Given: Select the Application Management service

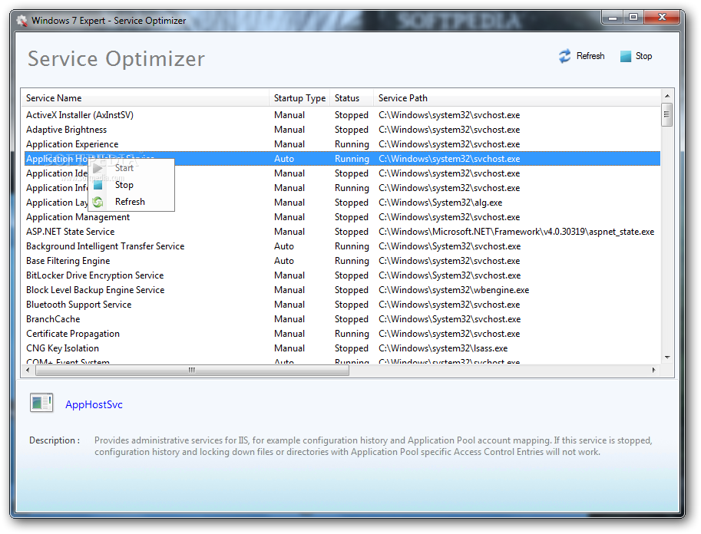Looking at the screenshot, I should pos(342,217).
